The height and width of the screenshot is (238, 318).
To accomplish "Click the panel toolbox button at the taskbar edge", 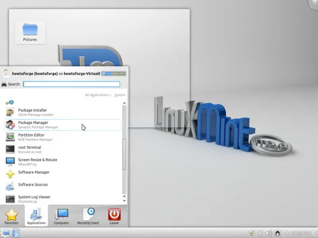I will [315, 233].
